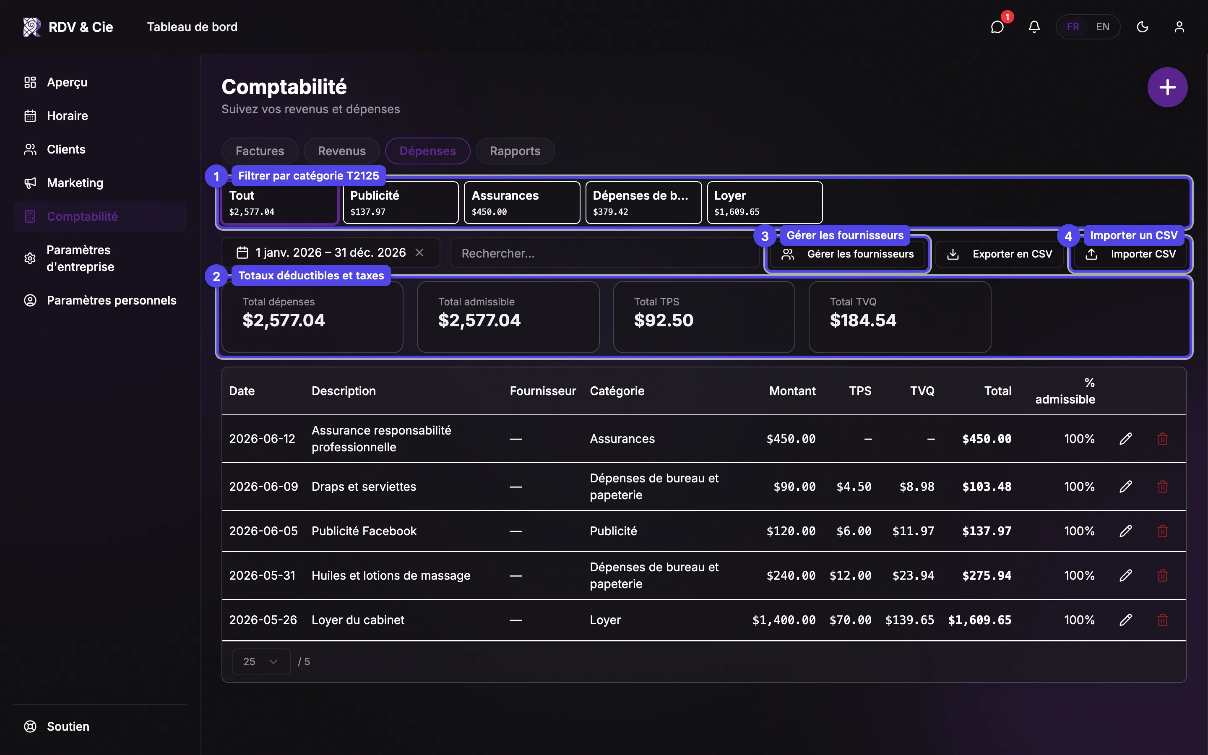Screen dimensions: 1208x755
Task: Edit the Draps et serviettes expense
Action: (1125, 487)
